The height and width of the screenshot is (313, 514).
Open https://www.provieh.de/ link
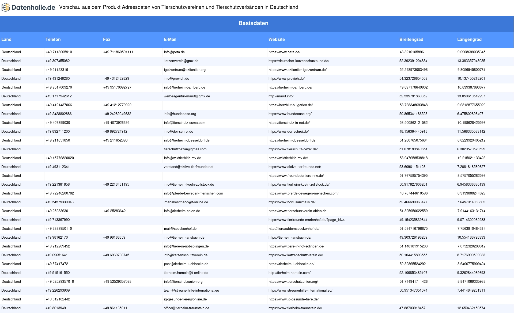click(286, 79)
